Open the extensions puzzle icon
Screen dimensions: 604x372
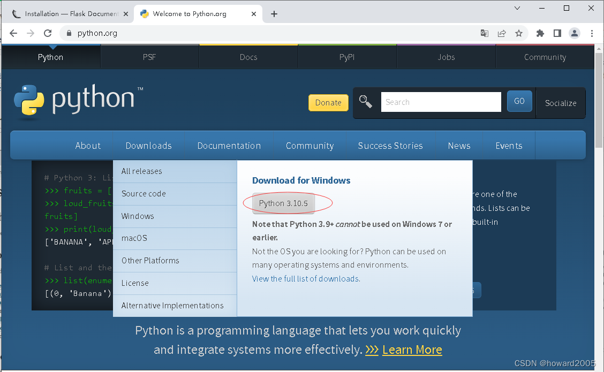[x=540, y=33]
